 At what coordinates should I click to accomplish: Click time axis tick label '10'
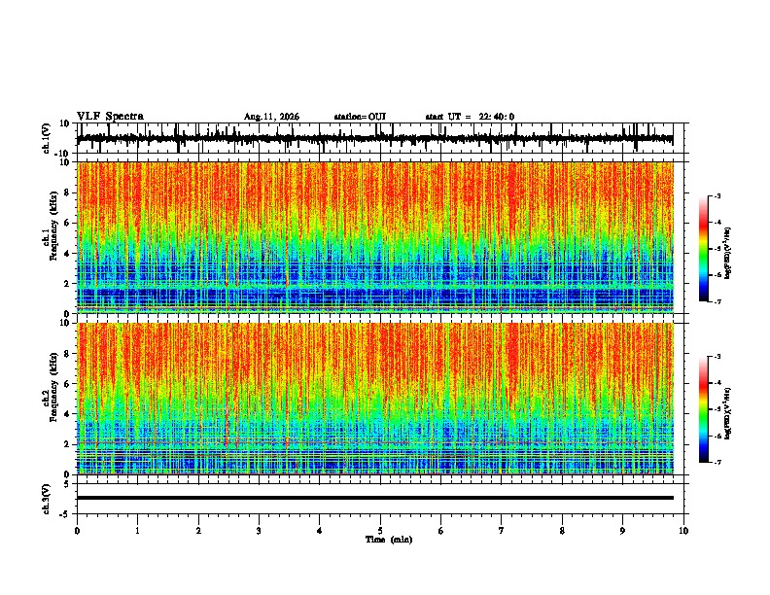point(683,531)
